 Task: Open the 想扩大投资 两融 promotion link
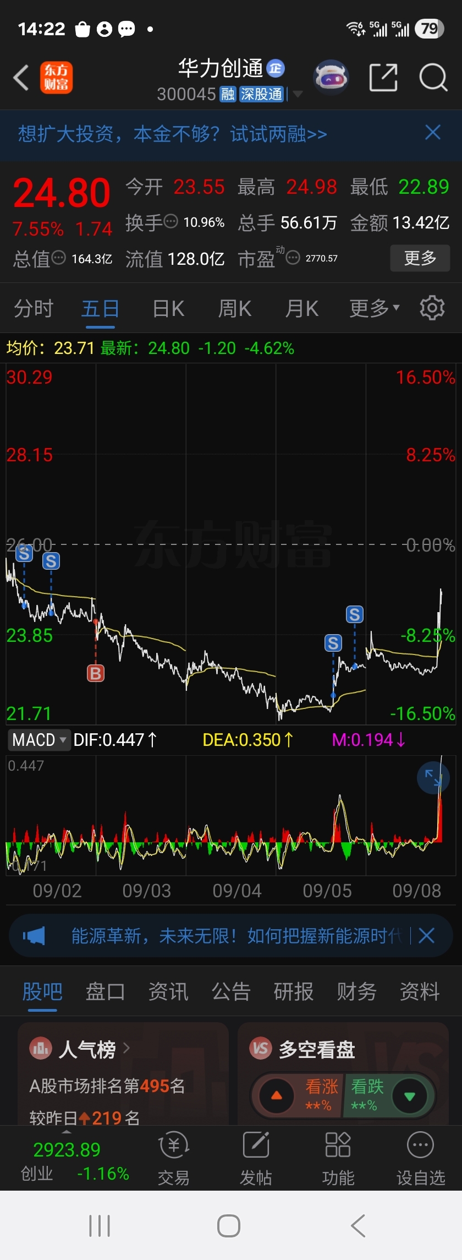point(173,134)
